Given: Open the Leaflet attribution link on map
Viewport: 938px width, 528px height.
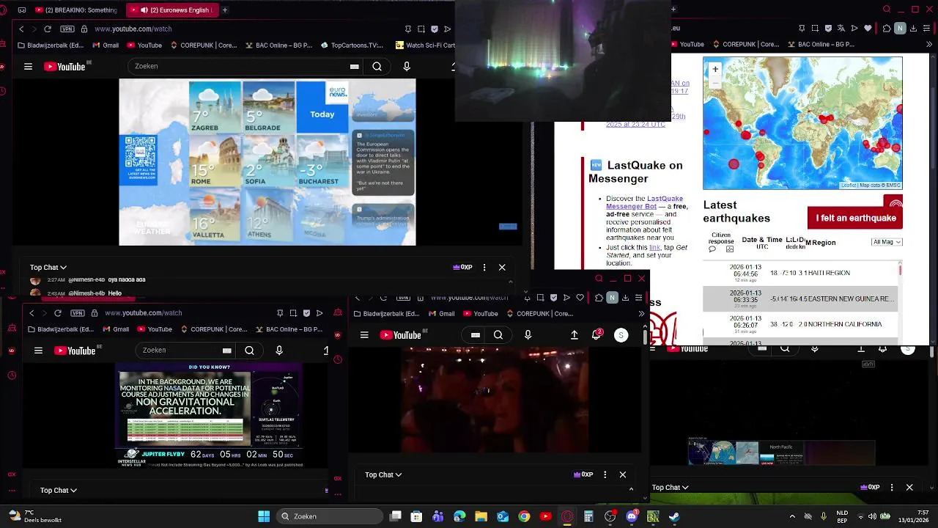Looking at the screenshot, I should [849, 186].
